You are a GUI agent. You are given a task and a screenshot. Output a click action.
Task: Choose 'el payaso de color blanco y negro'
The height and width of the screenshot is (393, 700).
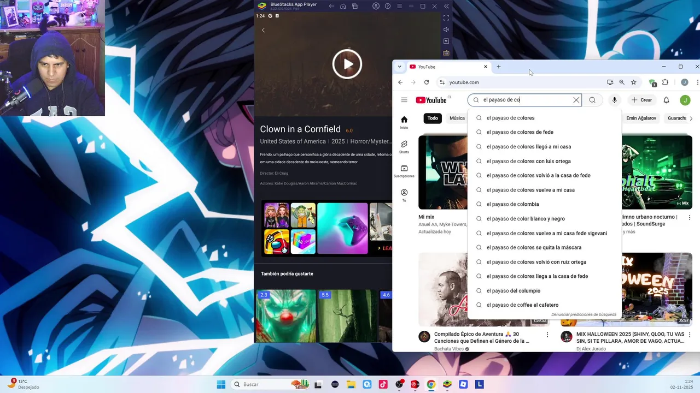coord(544,219)
